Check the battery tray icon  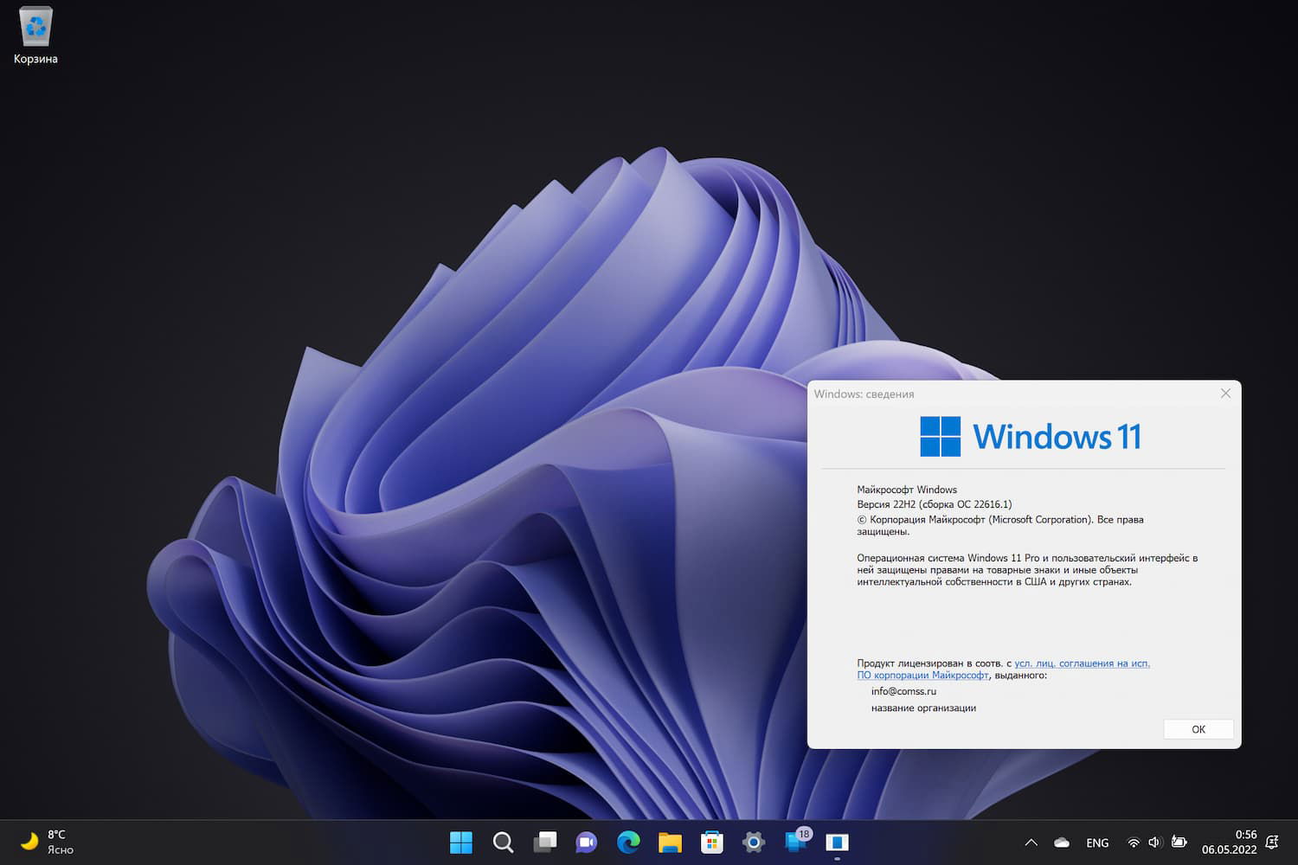[x=1179, y=843]
